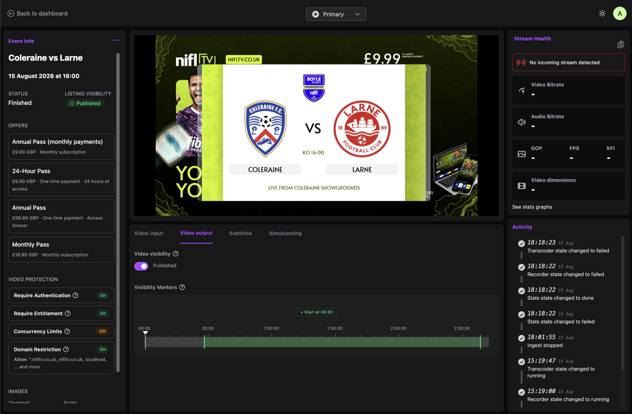Image resolution: width=632 pixels, height=414 pixels.
Task: Click Stats state changed to done entry
Action: 560,298
